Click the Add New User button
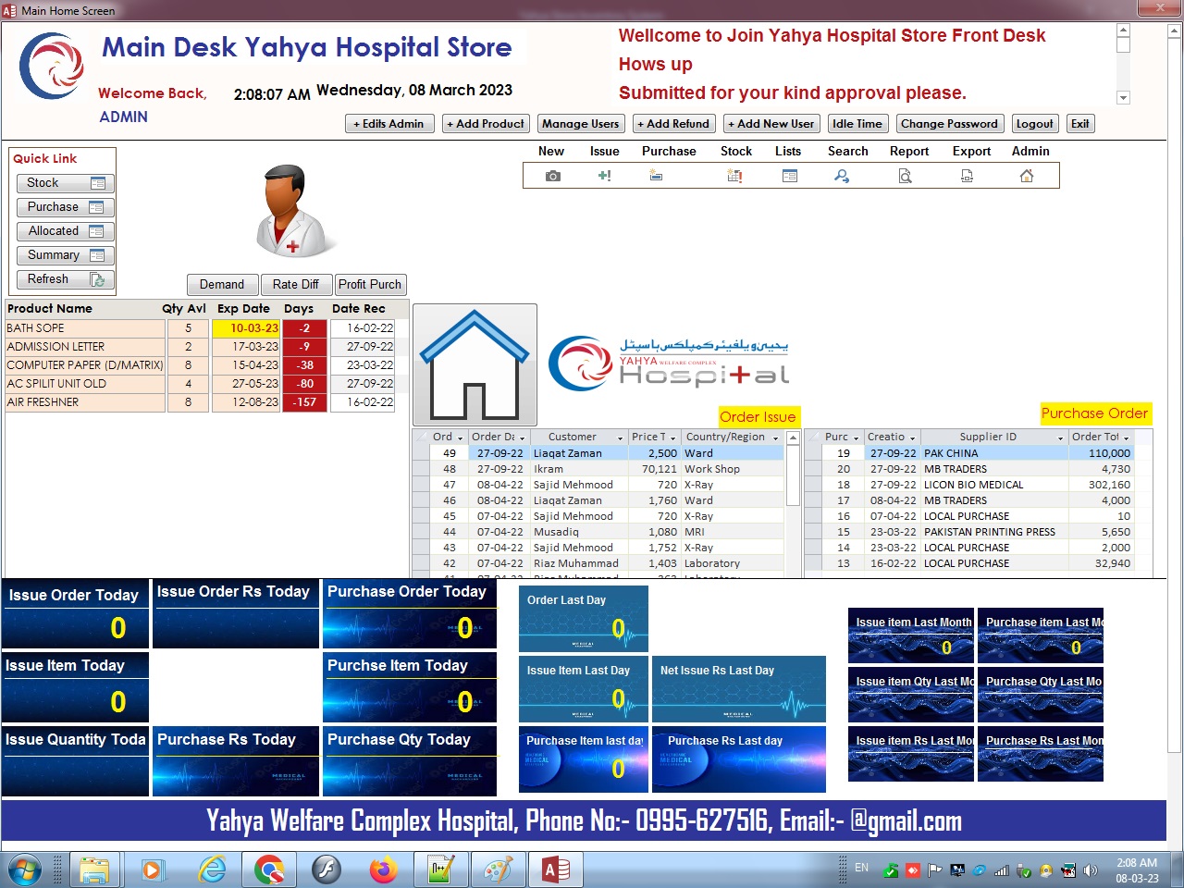This screenshot has height=888, width=1184. [x=771, y=124]
